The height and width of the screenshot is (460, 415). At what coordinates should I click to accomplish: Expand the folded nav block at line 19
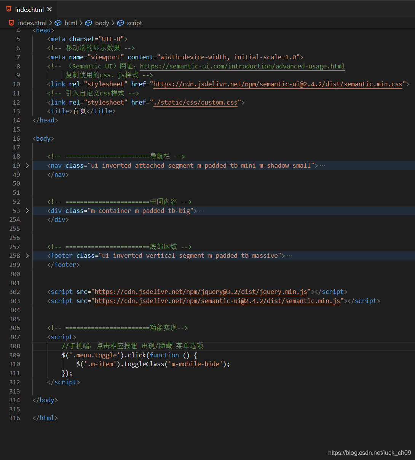27,165
